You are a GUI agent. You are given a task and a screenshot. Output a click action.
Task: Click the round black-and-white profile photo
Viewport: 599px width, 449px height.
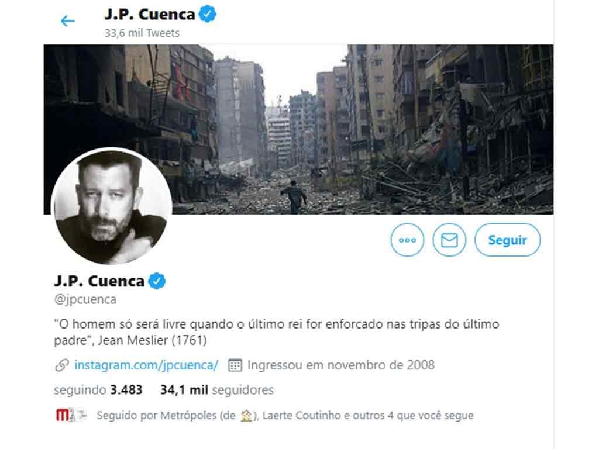(x=112, y=206)
